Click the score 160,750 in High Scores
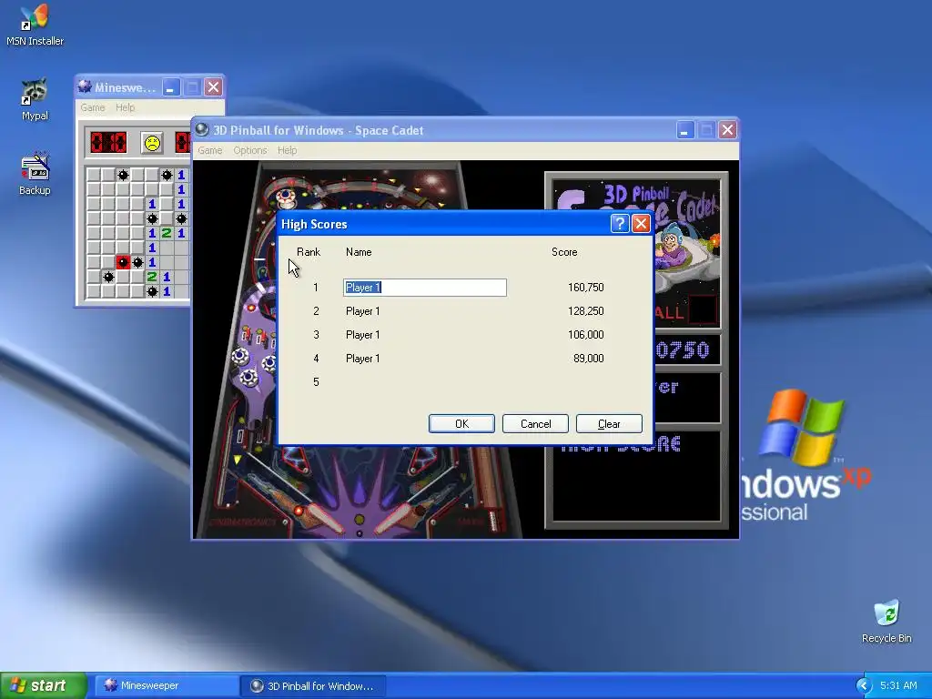932x699 pixels. [585, 288]
